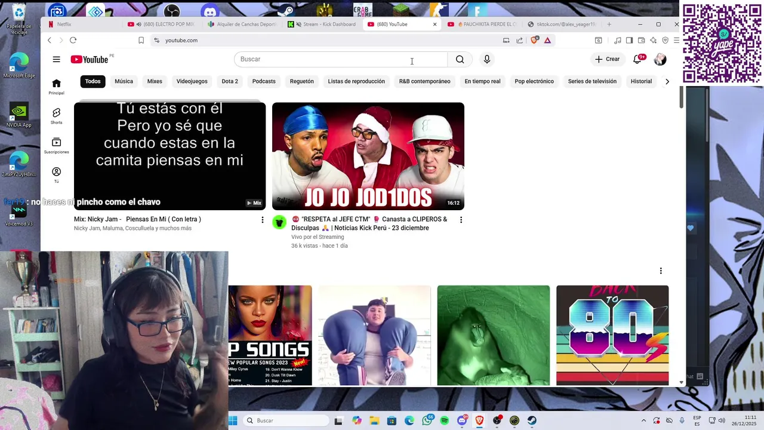Open a new browser tab with plus
The height and width of the screenshot is (430, 764).
pos(609,24)
